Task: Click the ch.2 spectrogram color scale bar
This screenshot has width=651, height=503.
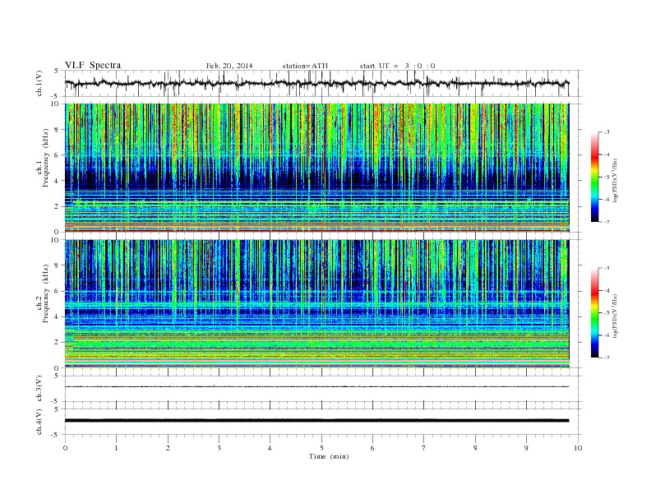Action: pos(594,312)
